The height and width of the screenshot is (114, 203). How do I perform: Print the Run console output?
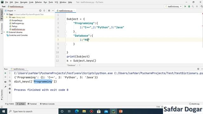(x=10, y=89)
